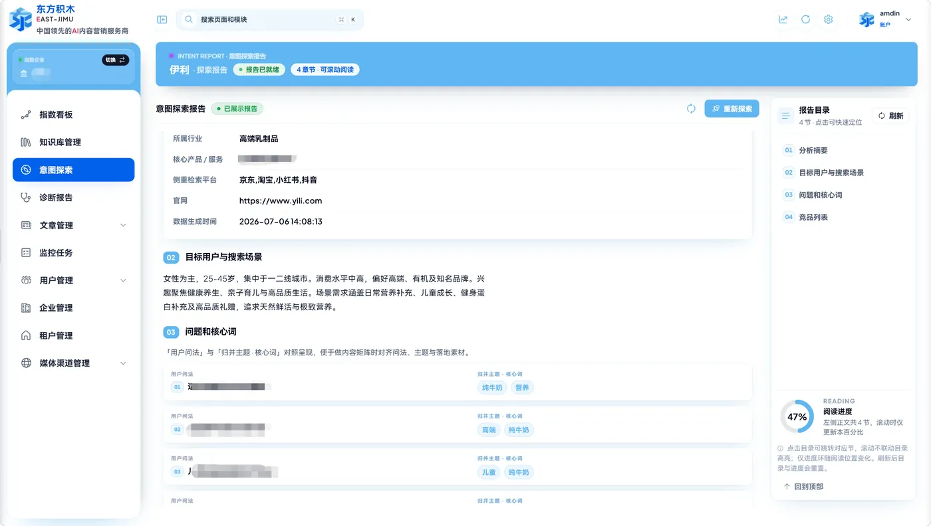Click the header refresh icon
Screen dimensions: 931x526
805,20
